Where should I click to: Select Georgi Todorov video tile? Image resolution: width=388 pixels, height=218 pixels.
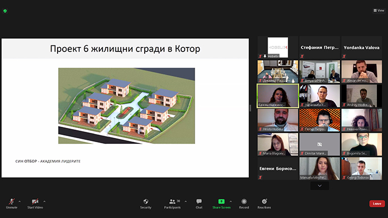(361, 169)
